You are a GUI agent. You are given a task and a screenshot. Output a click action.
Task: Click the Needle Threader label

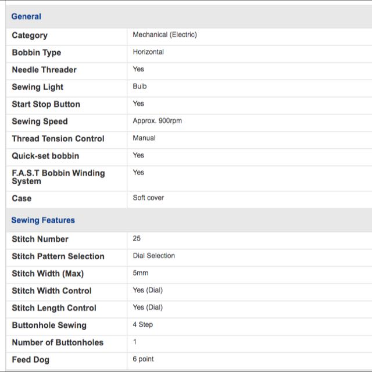pos(44,70)
